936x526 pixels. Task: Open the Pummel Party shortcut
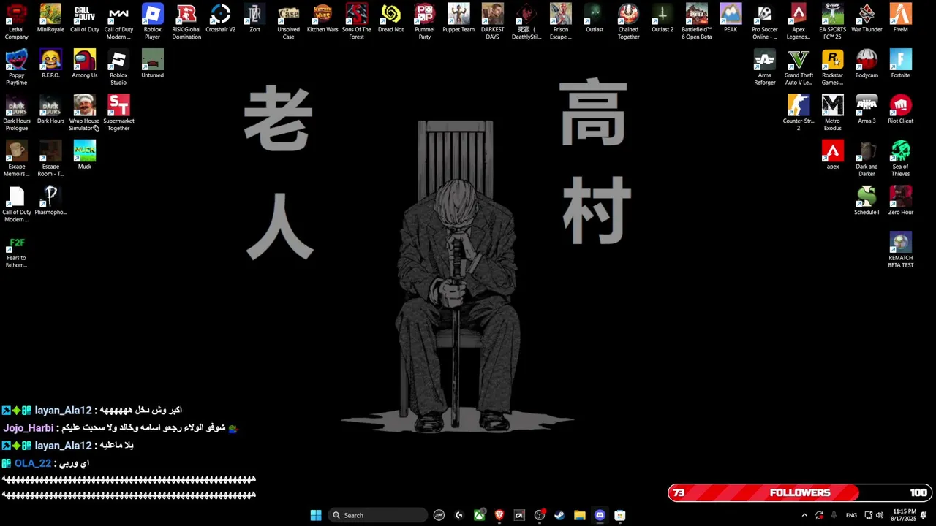click(424, 22)
